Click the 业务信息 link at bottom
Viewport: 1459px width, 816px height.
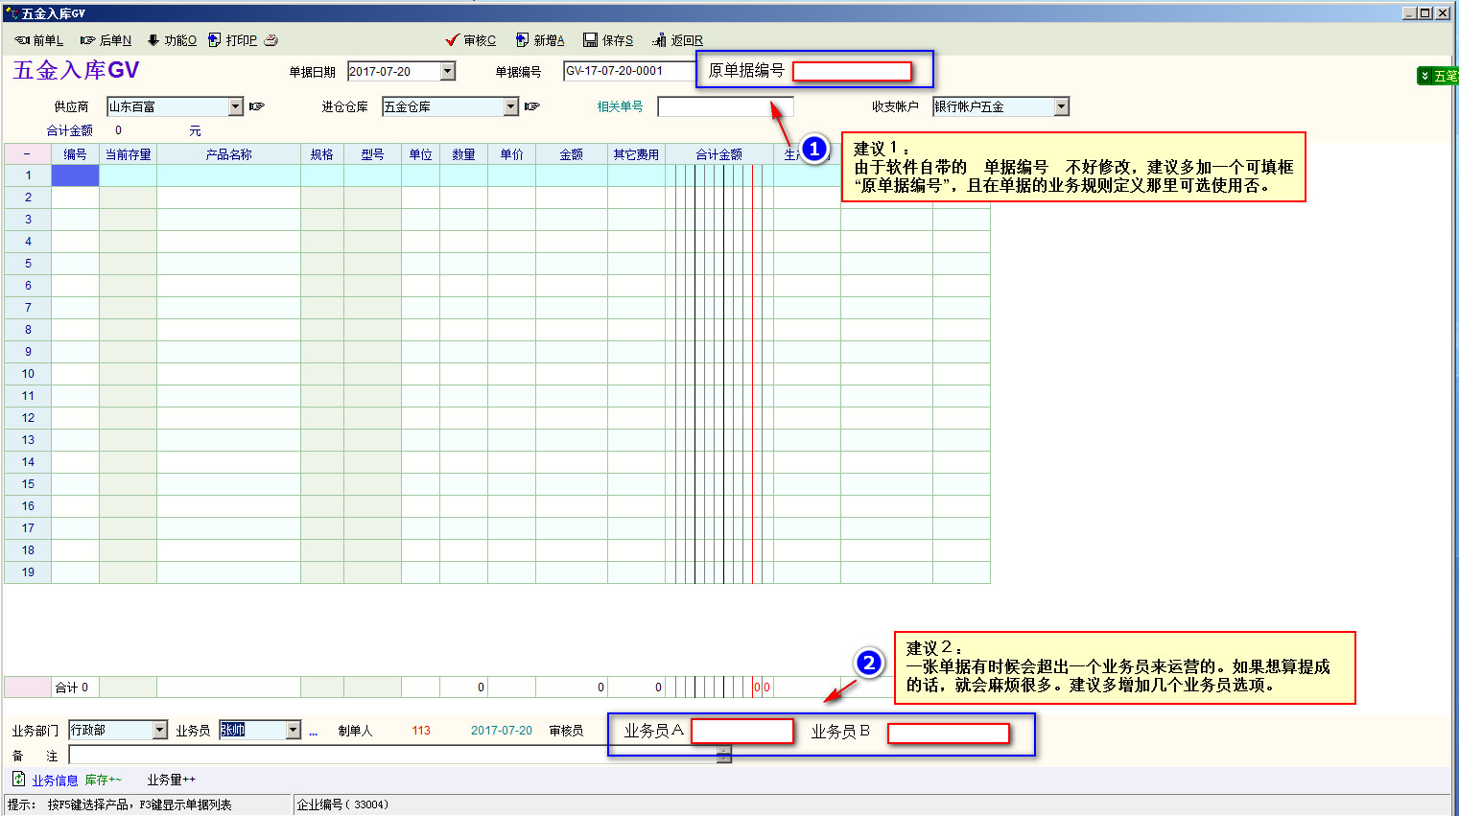pyautogui.click(x=55, y=781)
